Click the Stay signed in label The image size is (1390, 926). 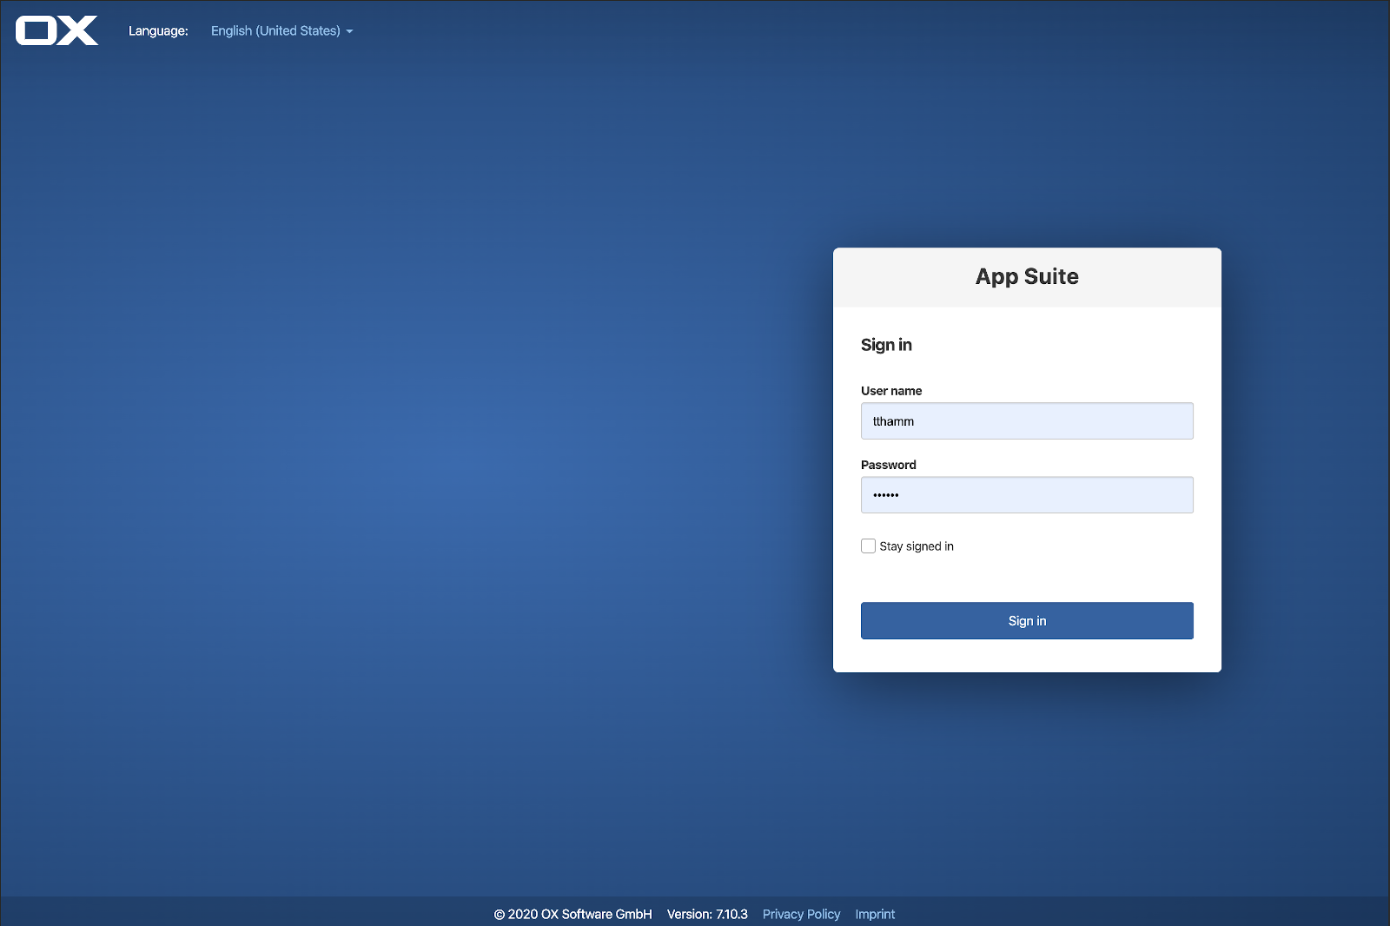[x=916, y=546]
